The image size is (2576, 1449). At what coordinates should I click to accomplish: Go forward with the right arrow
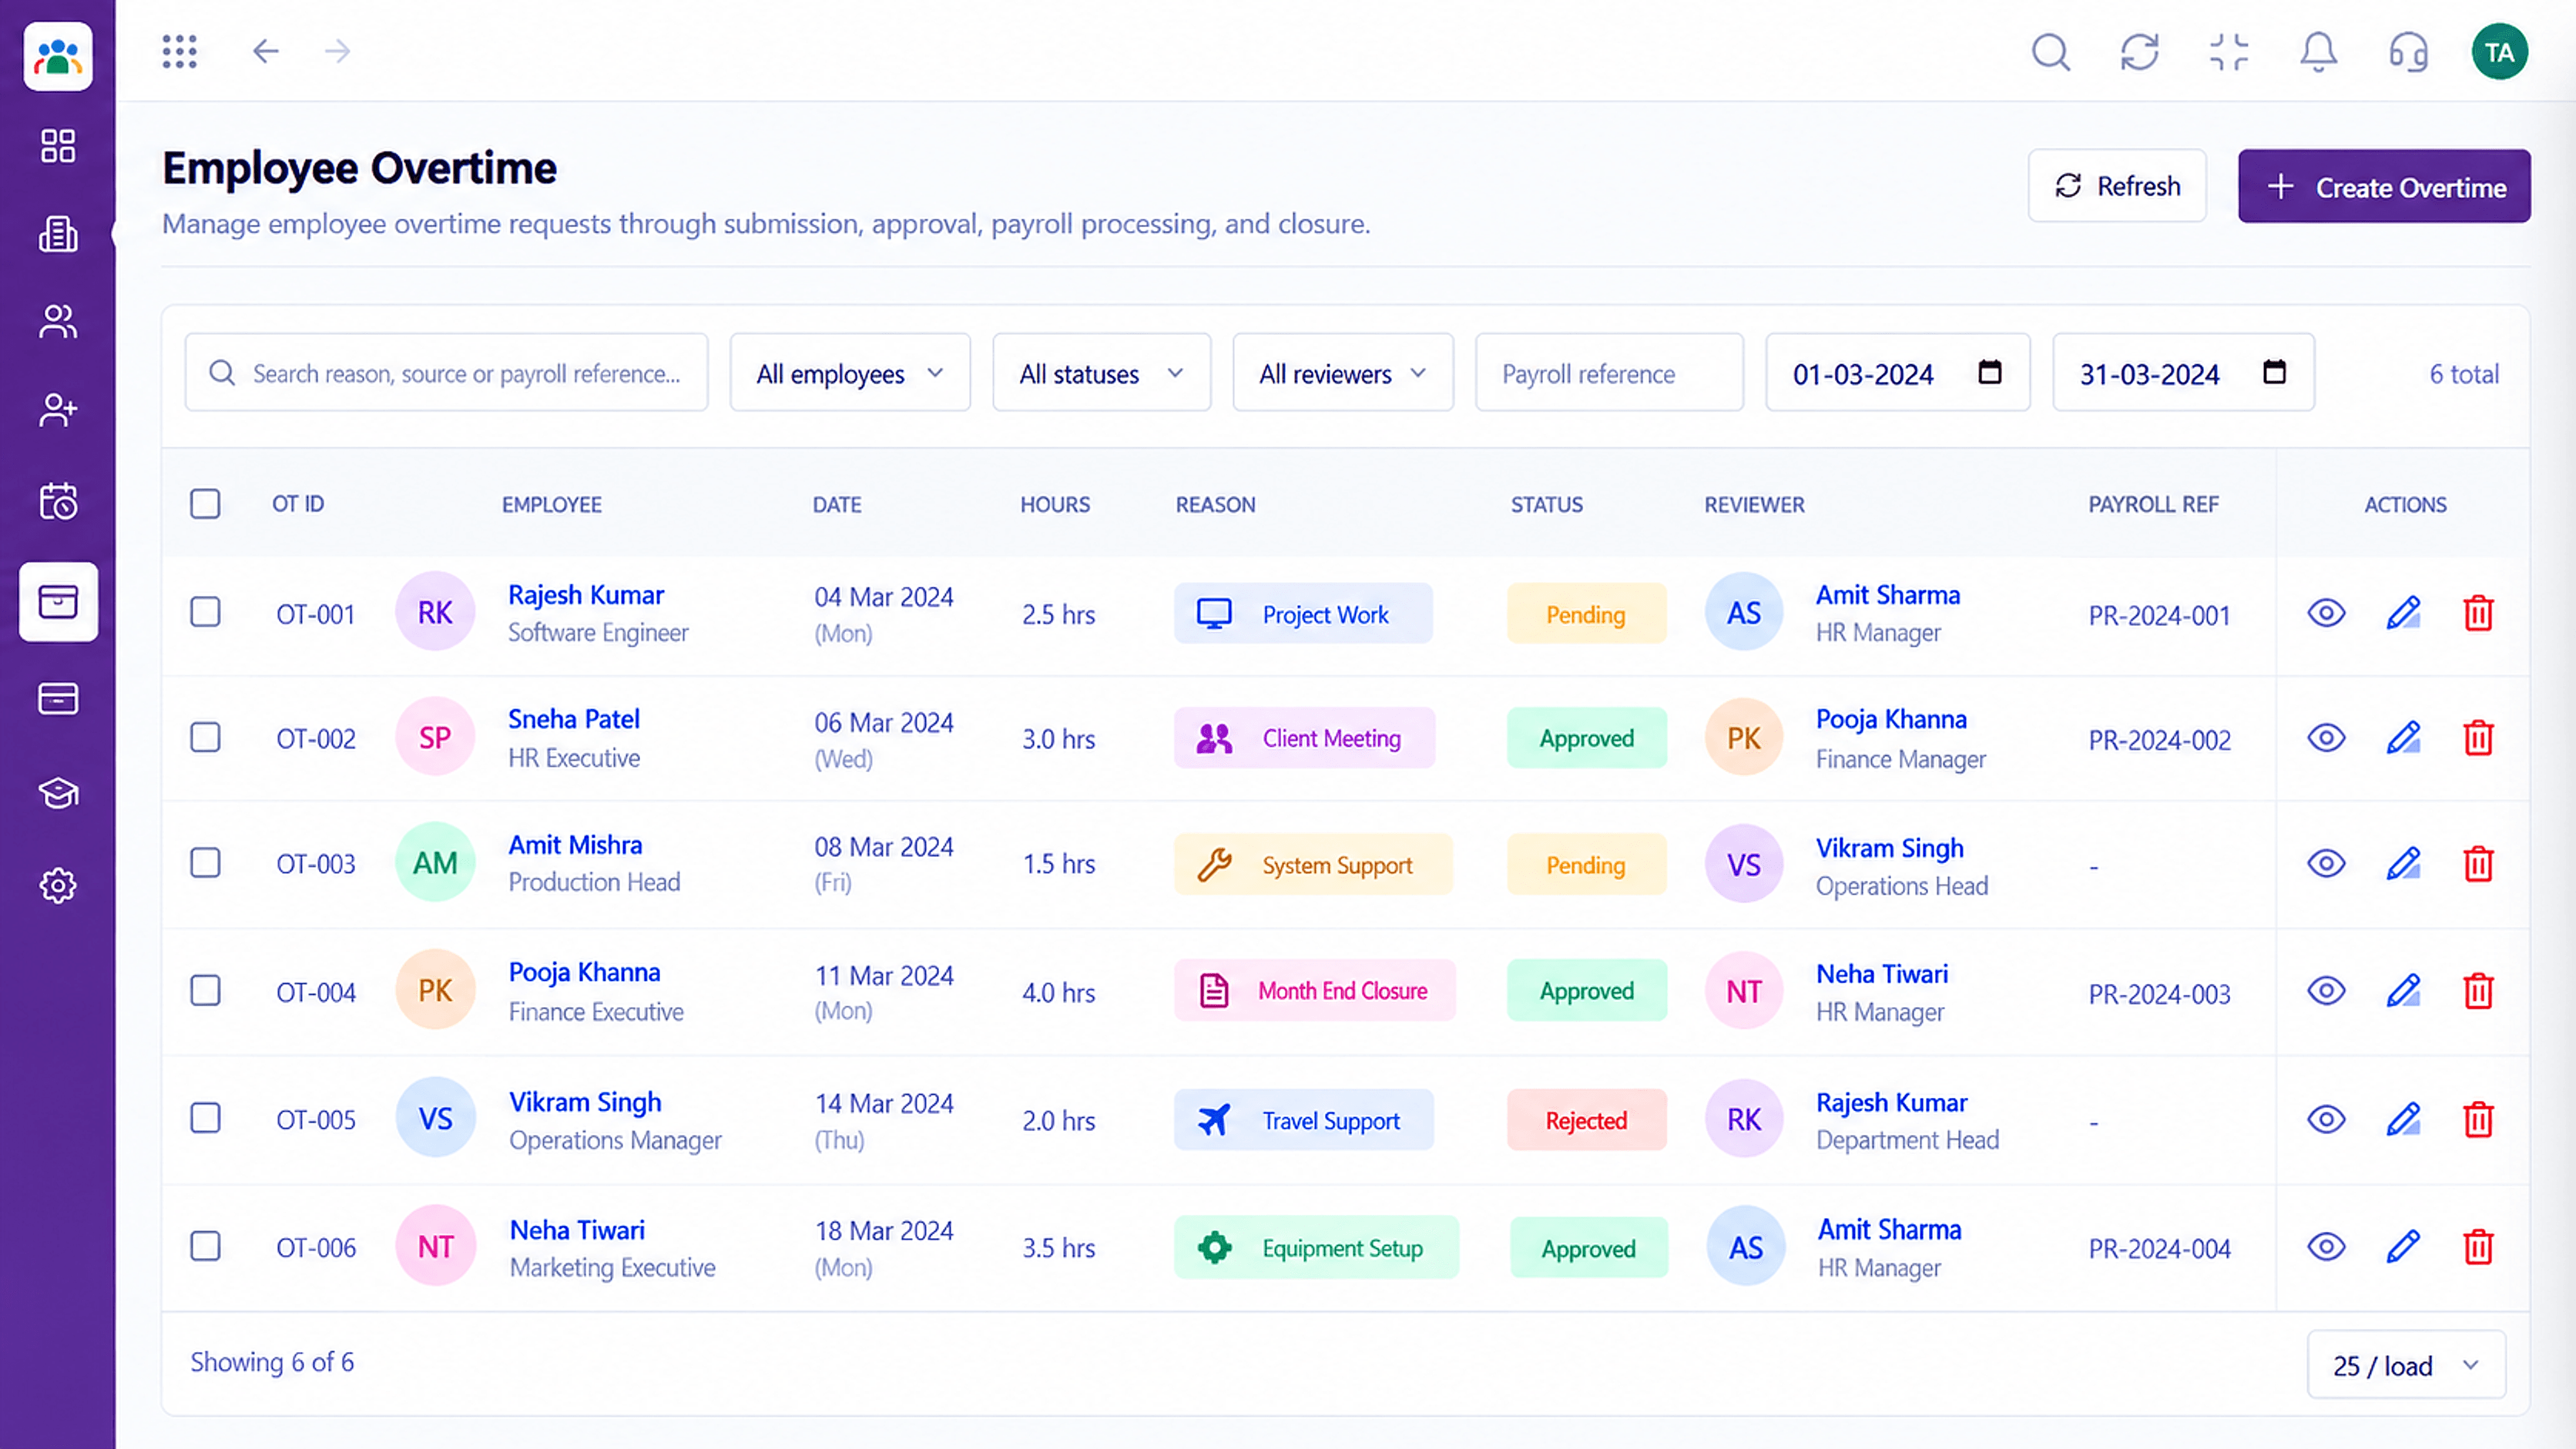[338, 51]
